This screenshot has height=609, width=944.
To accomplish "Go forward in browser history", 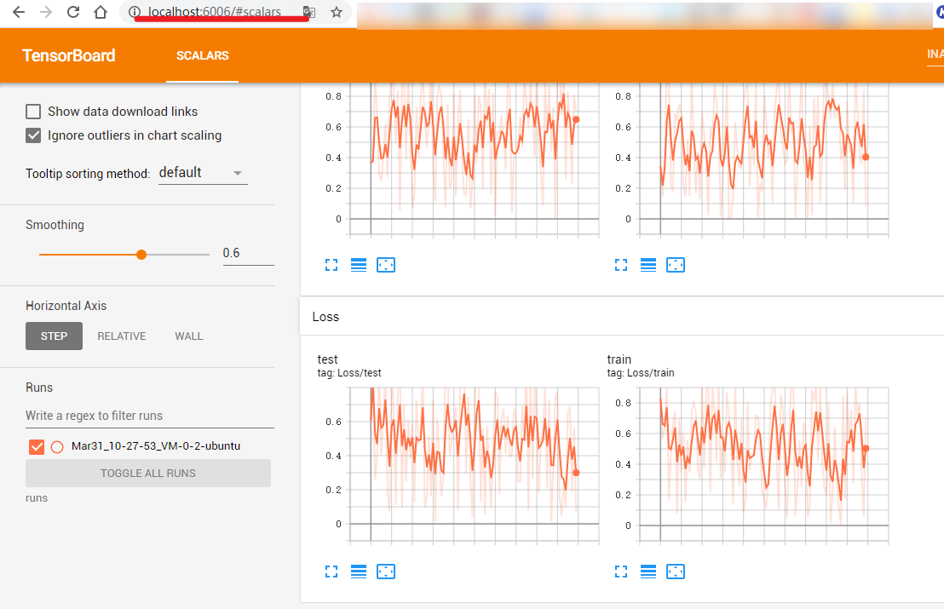I will (x=46, y=12).
